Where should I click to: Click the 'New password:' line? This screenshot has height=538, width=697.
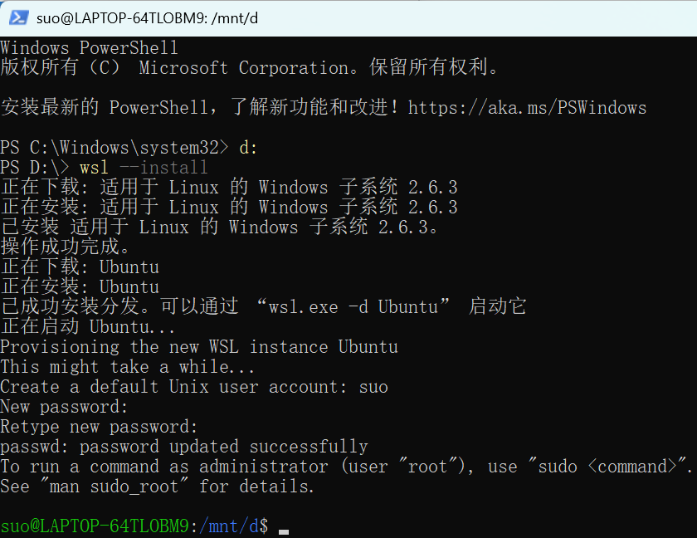[64, 407]
